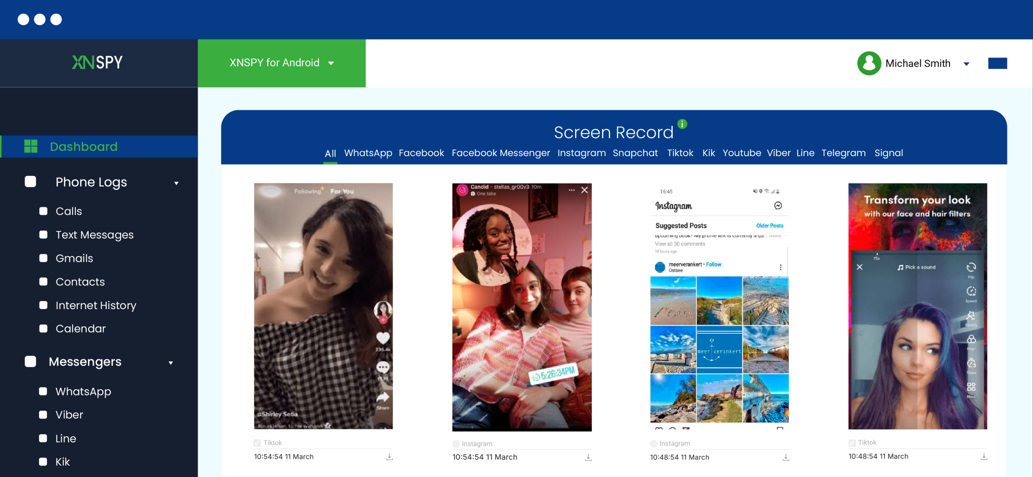Image resolution: width=1033 pixels, height=477 pixels.
Task: Open the Instagram beach photos thumbnail
Action: click(x=719, y=307)
